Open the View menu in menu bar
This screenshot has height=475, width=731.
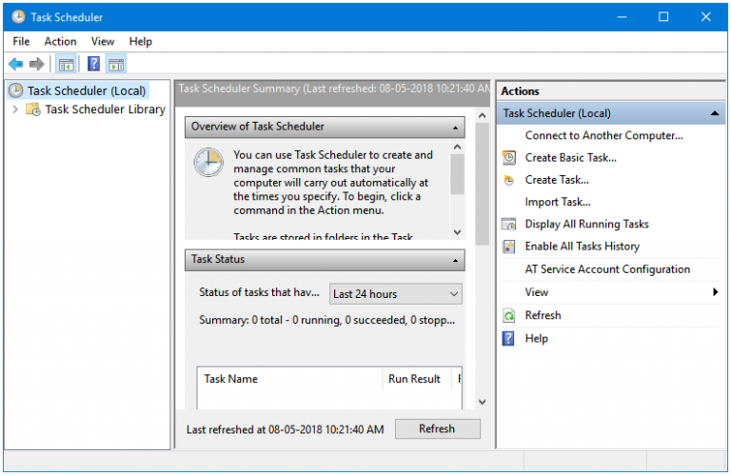[103, 42]
